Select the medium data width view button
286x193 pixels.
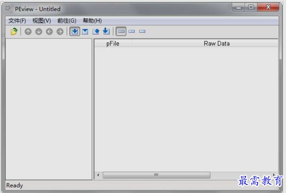coord(132,32)
